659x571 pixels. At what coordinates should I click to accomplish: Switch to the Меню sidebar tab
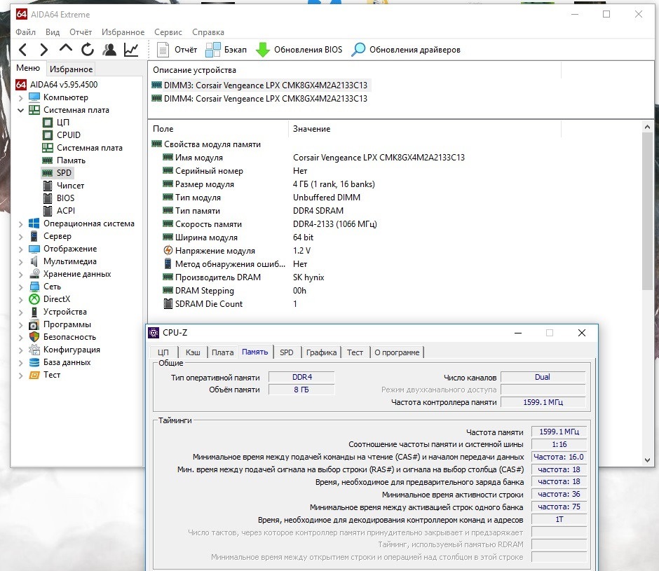point(28,68)
